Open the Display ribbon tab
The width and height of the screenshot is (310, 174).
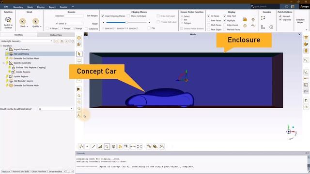click(41, 7)
